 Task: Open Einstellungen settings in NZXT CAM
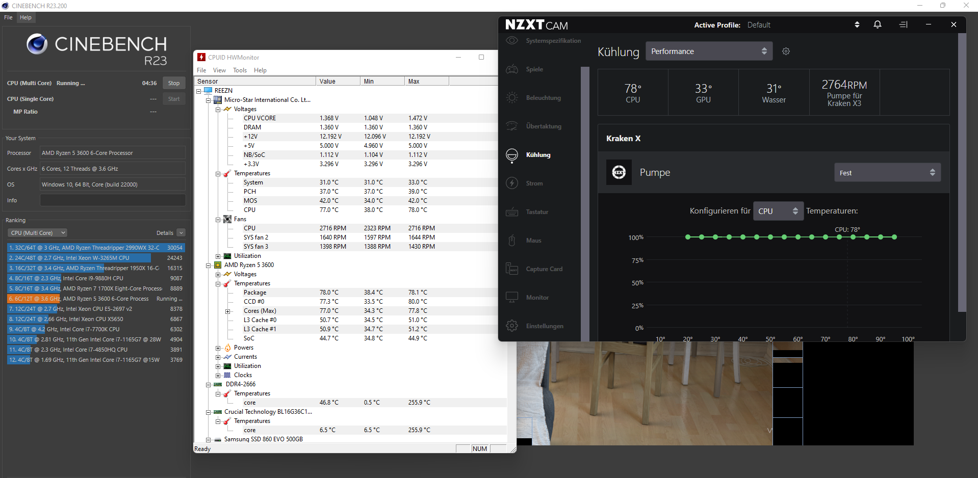pos(545,326)
